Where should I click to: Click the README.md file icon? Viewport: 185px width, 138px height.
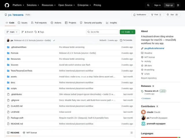(8, 124)
